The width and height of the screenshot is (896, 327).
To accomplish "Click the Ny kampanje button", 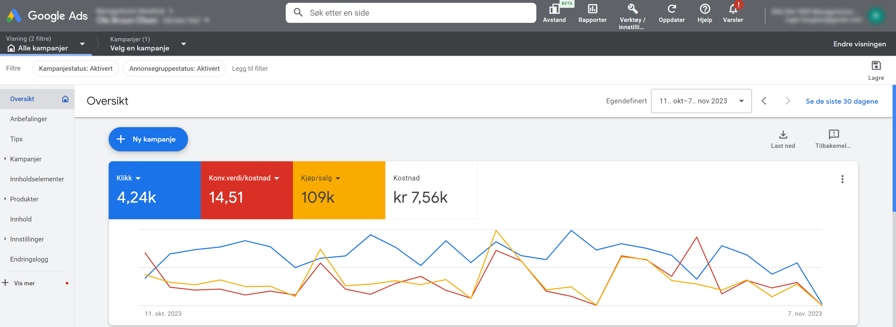I will (148, 139).
